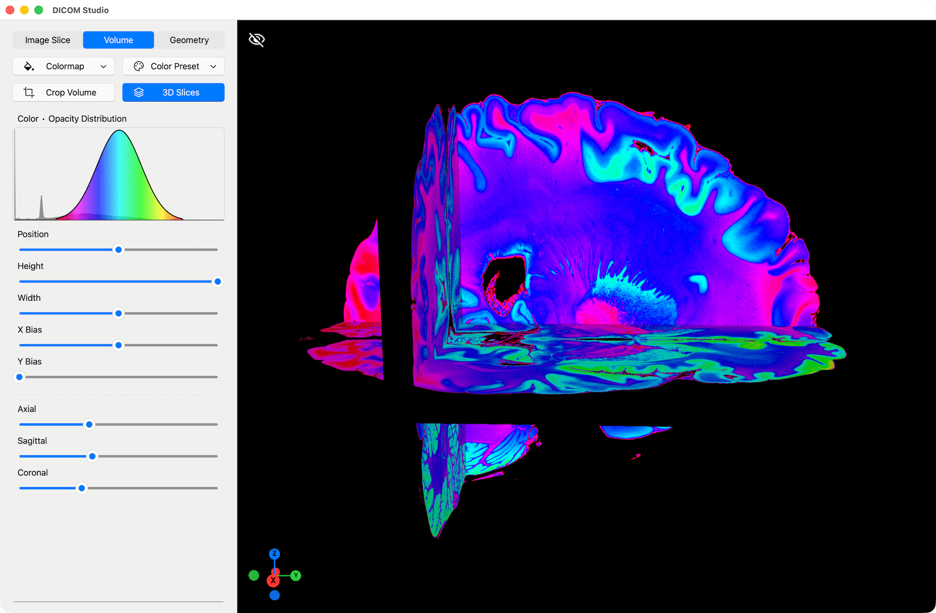Click the DICOM Studio title text

click(80, 10)
